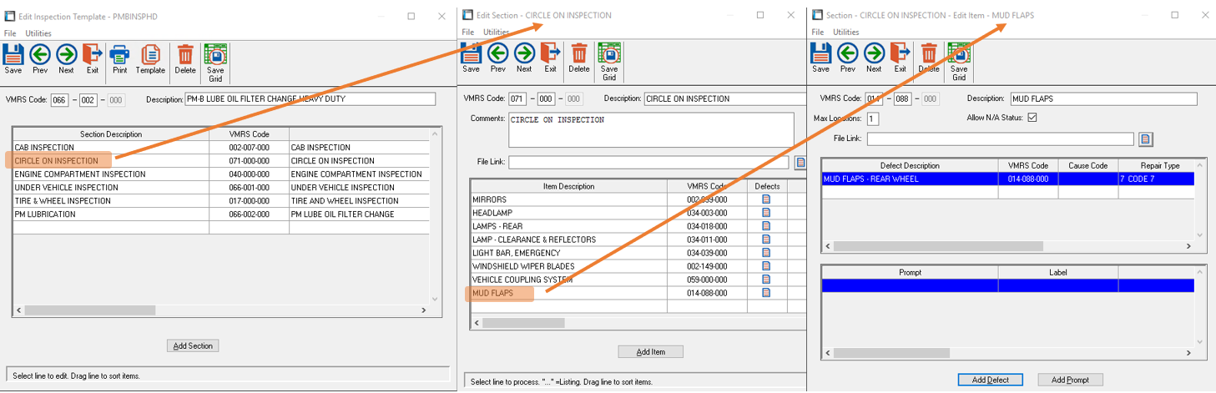Click horizontal scrollbar under Section Description grid
The image size is (1216, 393).
89,310
